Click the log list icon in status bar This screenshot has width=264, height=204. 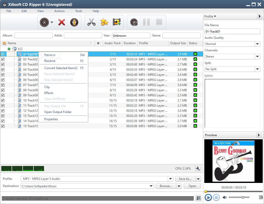pyautogui.click(x=198, y=198)
